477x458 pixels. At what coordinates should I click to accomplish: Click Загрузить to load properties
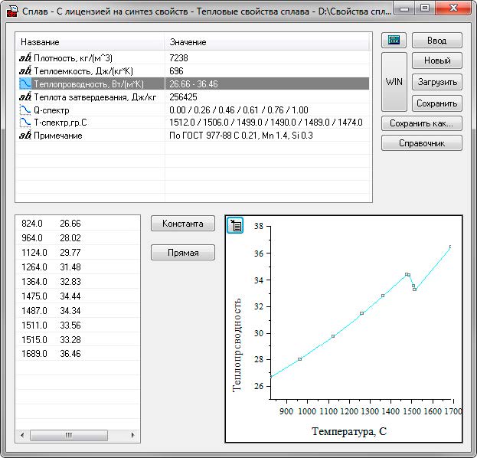tap(436, 82)
